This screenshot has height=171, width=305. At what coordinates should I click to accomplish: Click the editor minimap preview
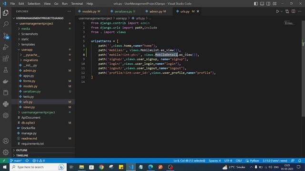[289, 23]
